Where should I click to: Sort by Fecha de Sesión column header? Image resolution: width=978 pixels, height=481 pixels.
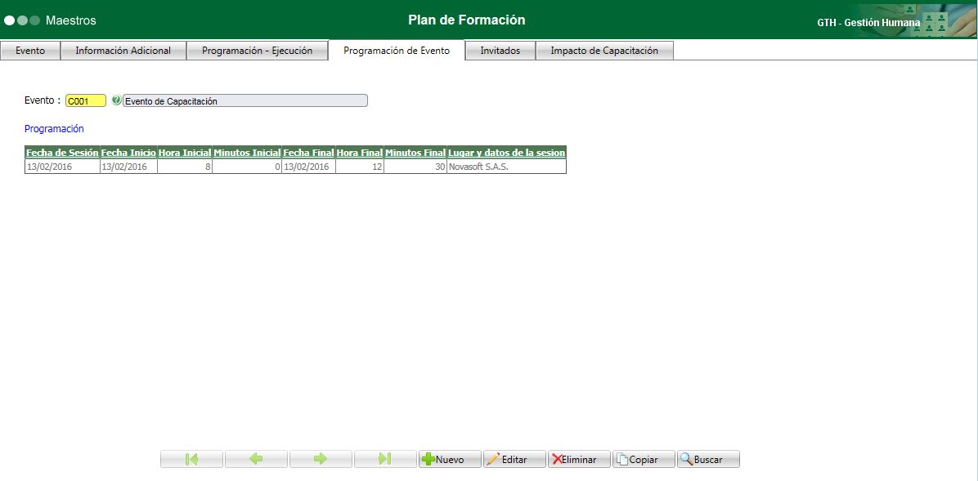[x=62, y=153]
